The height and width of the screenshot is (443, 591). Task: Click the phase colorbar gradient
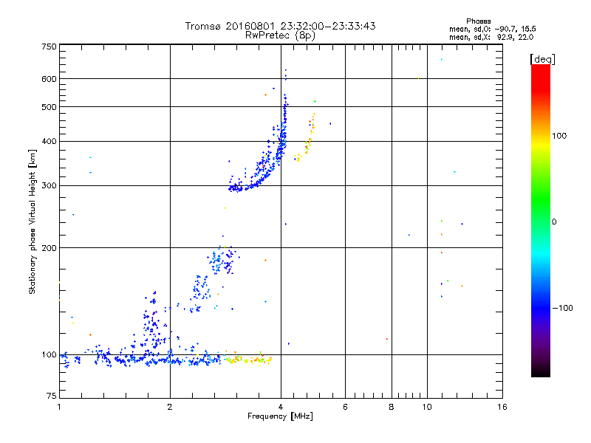pyautogui.click(x=541, y=221)
